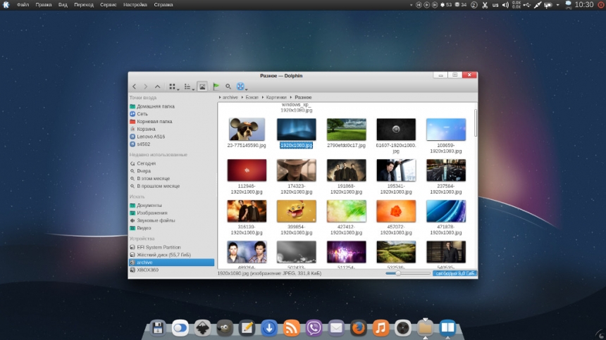Select XBOX360 device in sidebar

147,270
